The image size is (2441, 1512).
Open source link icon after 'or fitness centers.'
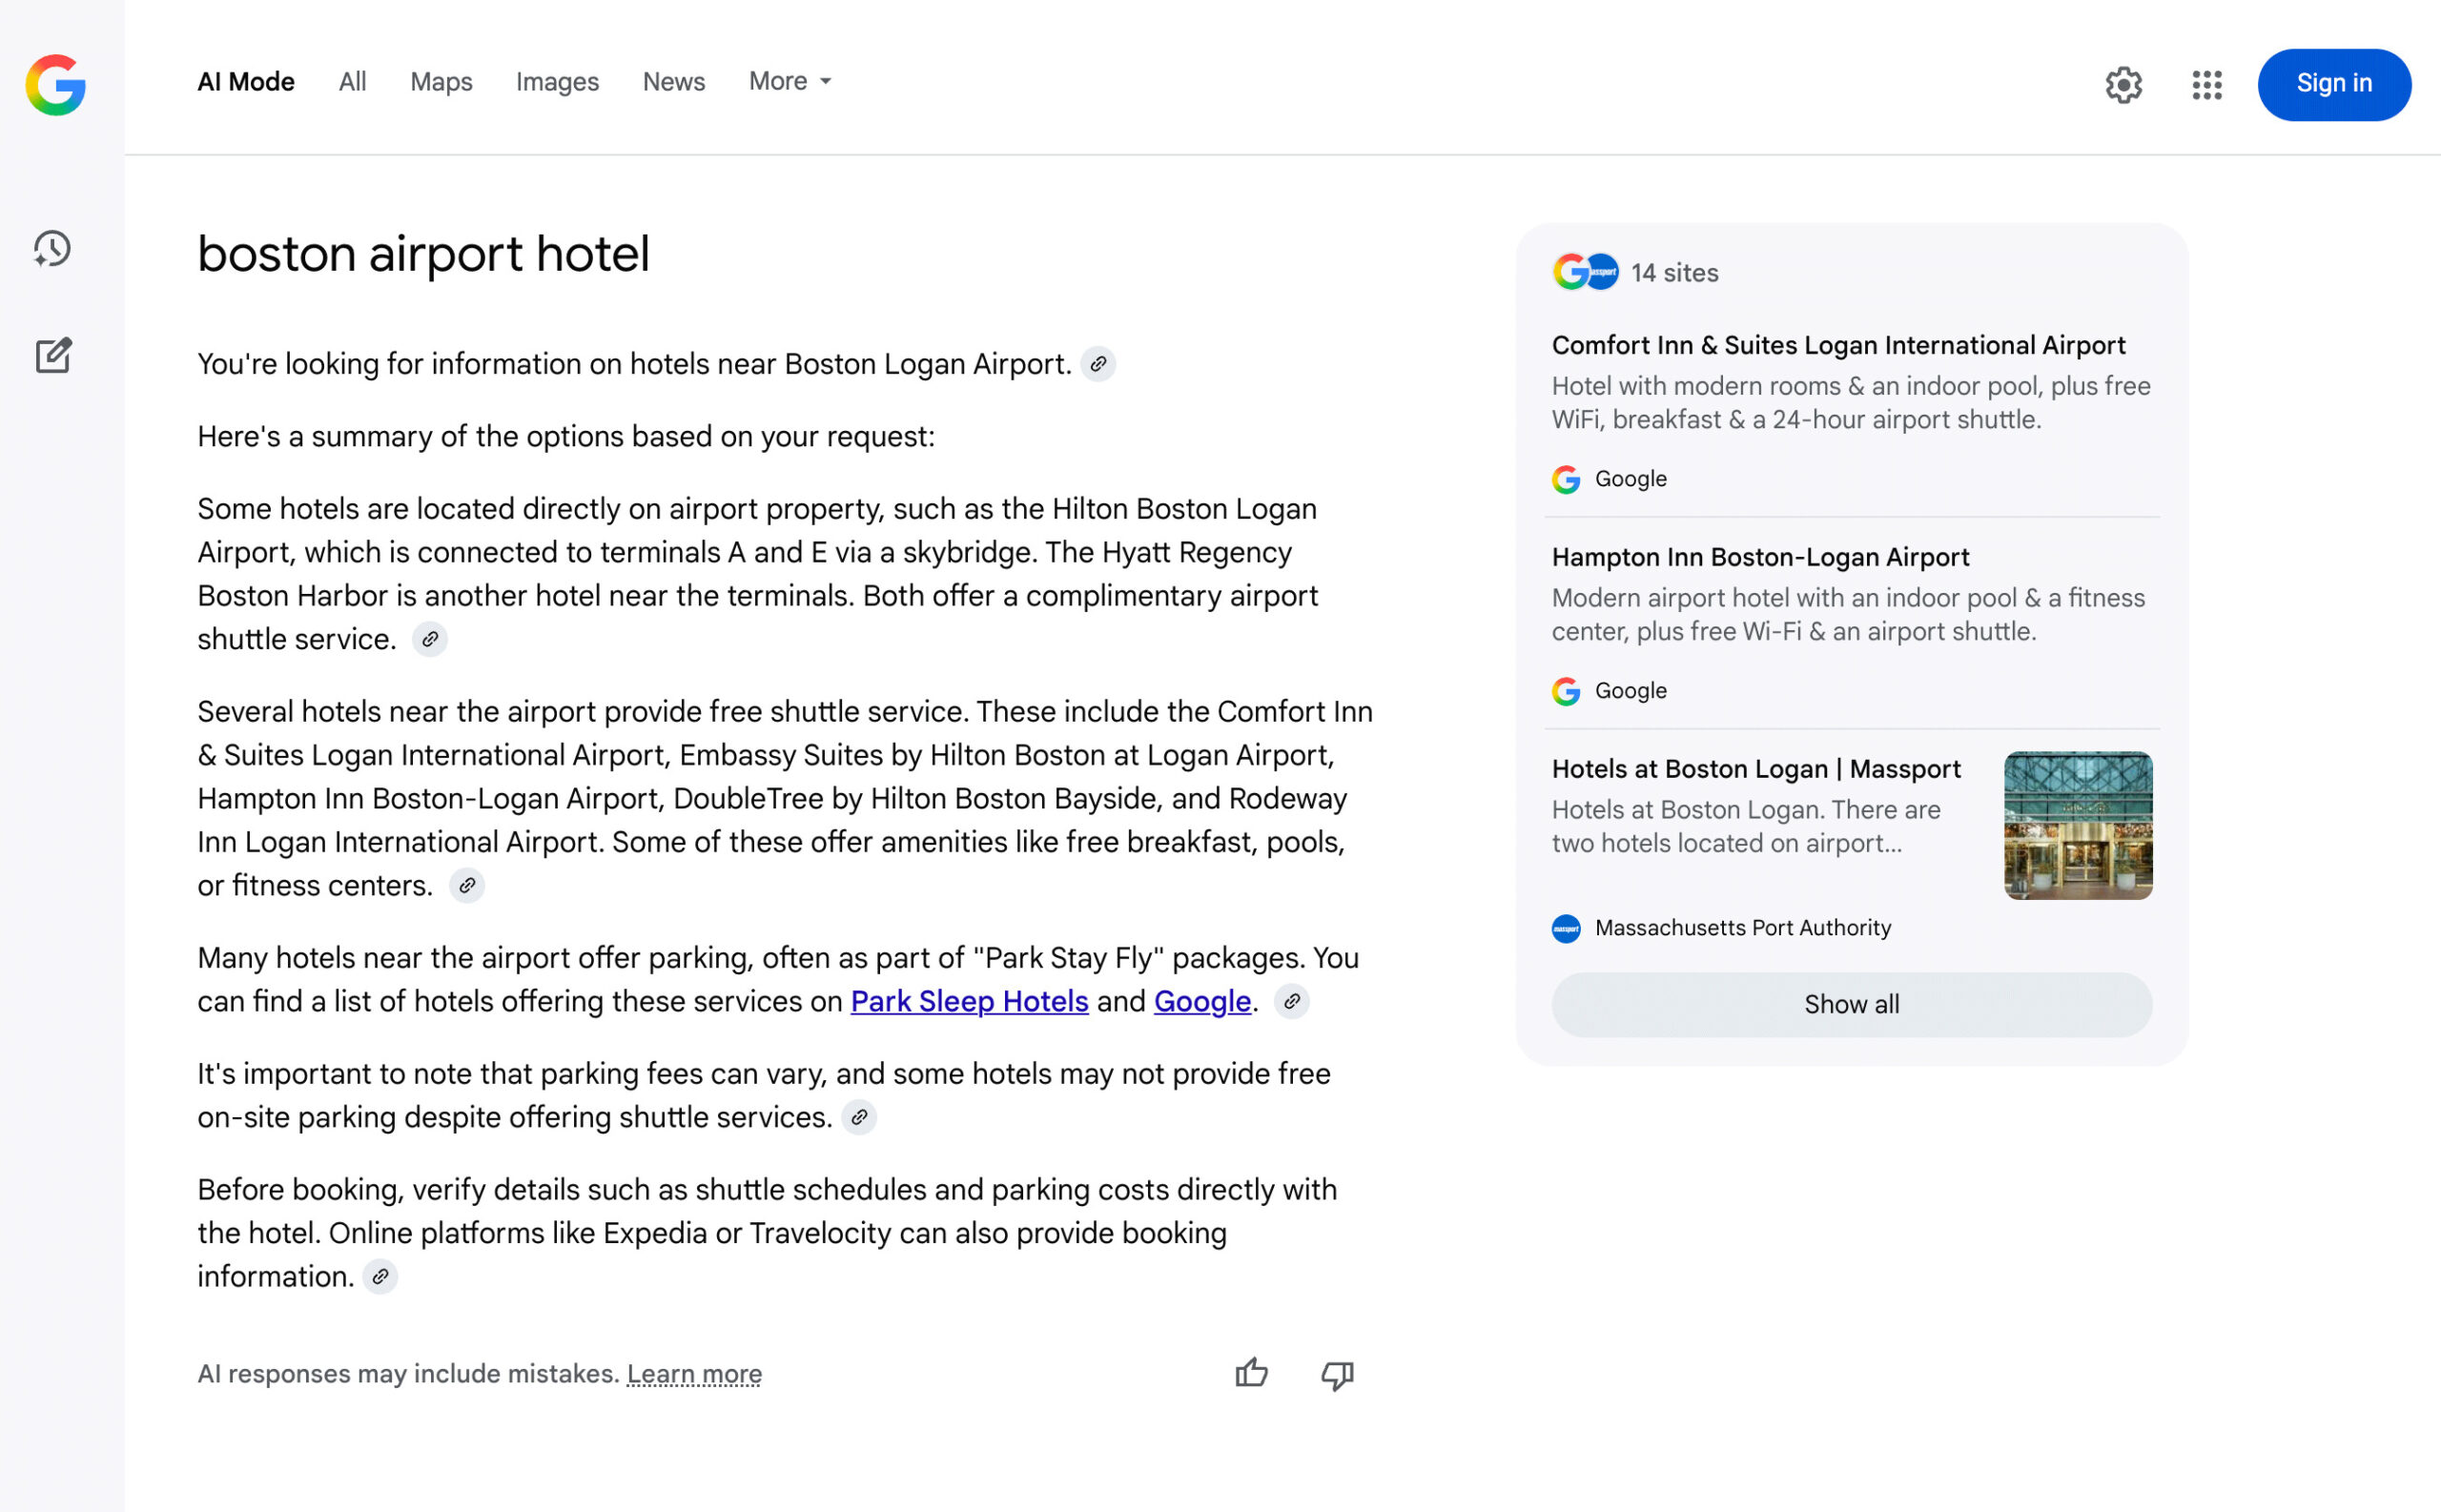coord(467,886)
